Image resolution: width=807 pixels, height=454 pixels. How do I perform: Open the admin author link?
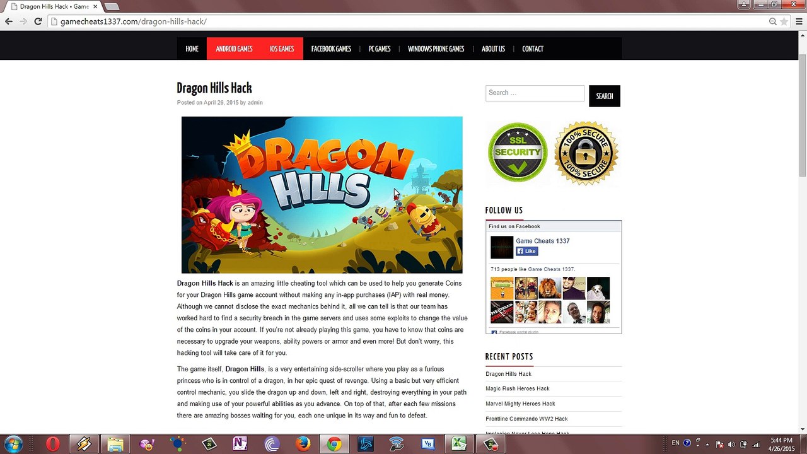pos(255,102)
